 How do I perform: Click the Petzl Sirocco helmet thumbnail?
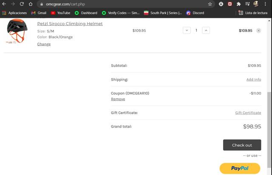click(17, 31)
